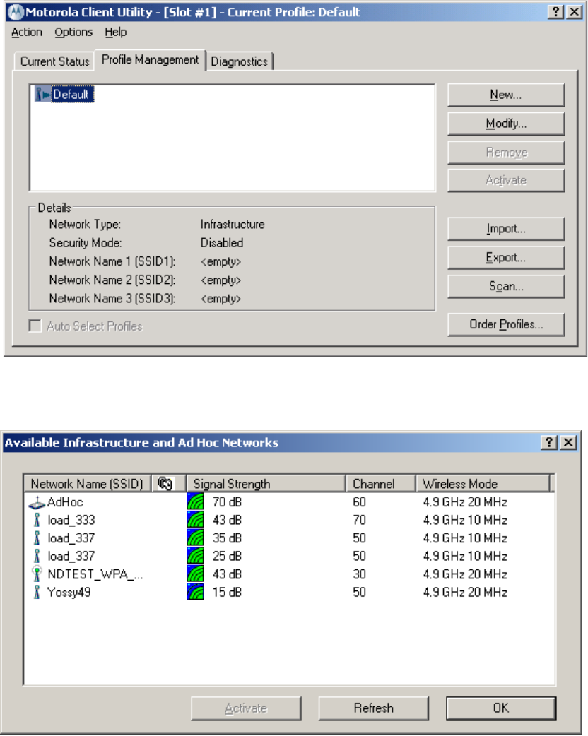
Task: Sort by the Channel column header
Action: point(381,483)
